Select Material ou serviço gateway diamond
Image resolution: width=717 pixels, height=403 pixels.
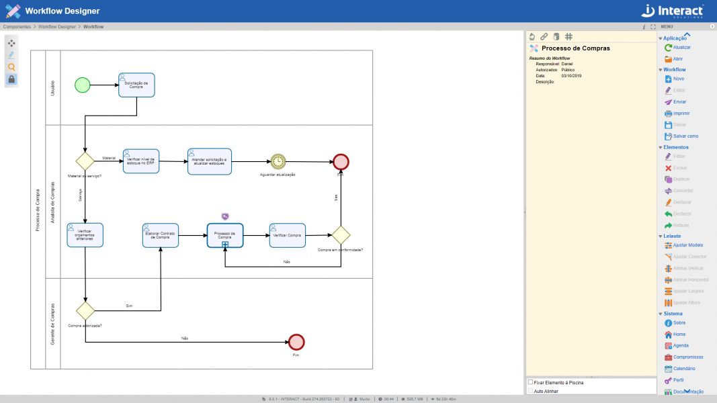[x=85, y=161]
